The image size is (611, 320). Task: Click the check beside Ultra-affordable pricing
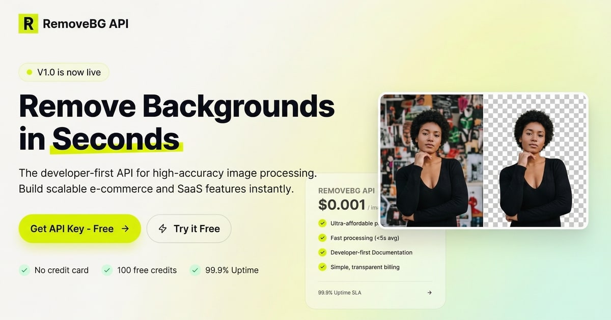pyautogui.click(x=322, y=223)
